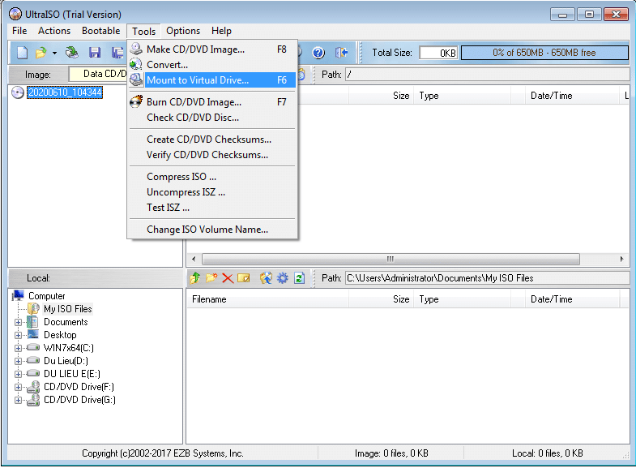Image resolution: width=636 pixels, height=468 pixels.
Task: Expand the Documents tree node
Action: pos(18,322)
